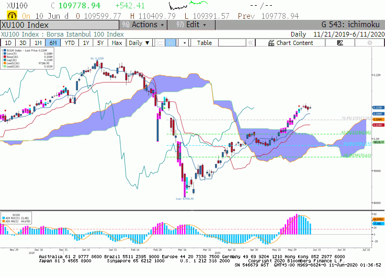385x277 pixels.
Task: Click the annotation edit icon
Action: click(340, 43)
